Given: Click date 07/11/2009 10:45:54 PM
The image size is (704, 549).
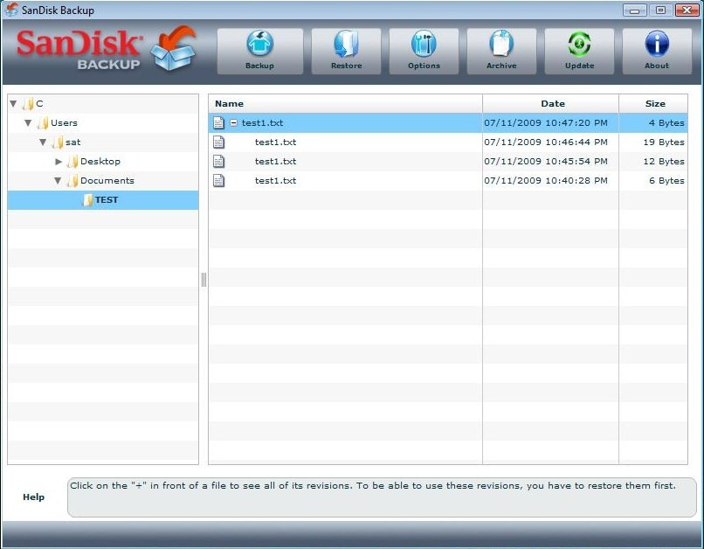Looking at the screenshot, I should tap(546, 161).
